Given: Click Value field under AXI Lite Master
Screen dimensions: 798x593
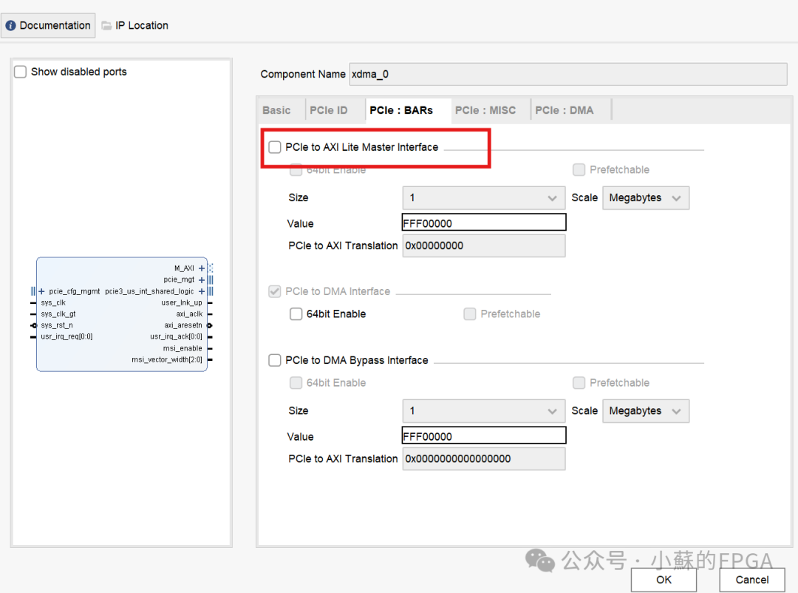Looking at the screenshot, I should pos(484,223).
